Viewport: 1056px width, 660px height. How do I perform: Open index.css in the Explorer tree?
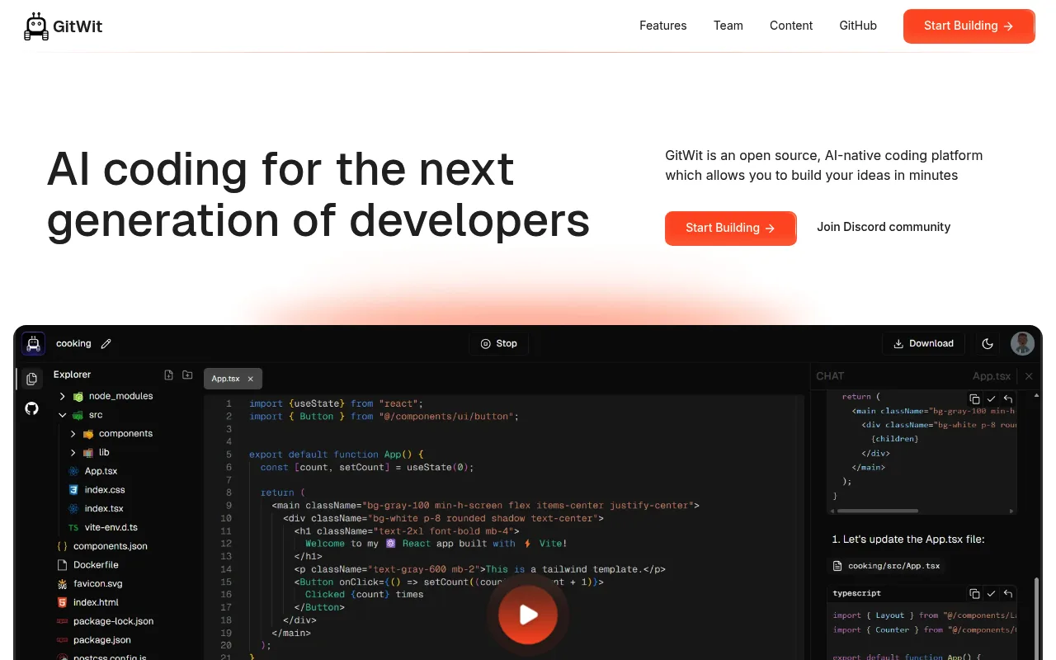tap(105, 490)
